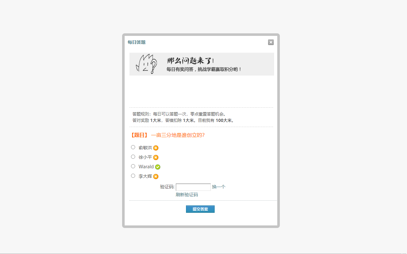
Task: Click the orange X icon beside 徐小平
Action: point(156,157)
